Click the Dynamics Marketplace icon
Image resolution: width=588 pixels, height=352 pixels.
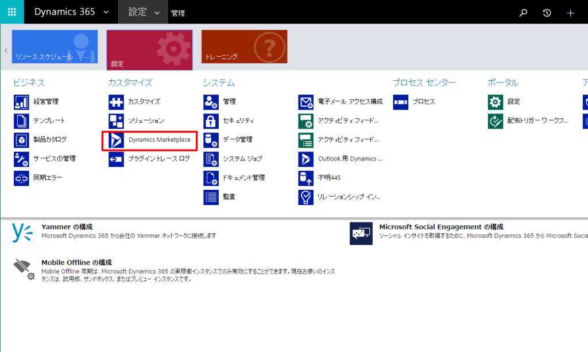pos(116,140)
